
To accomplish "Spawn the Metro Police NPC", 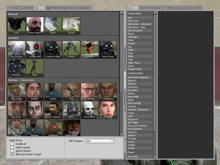I will point(90,110).
